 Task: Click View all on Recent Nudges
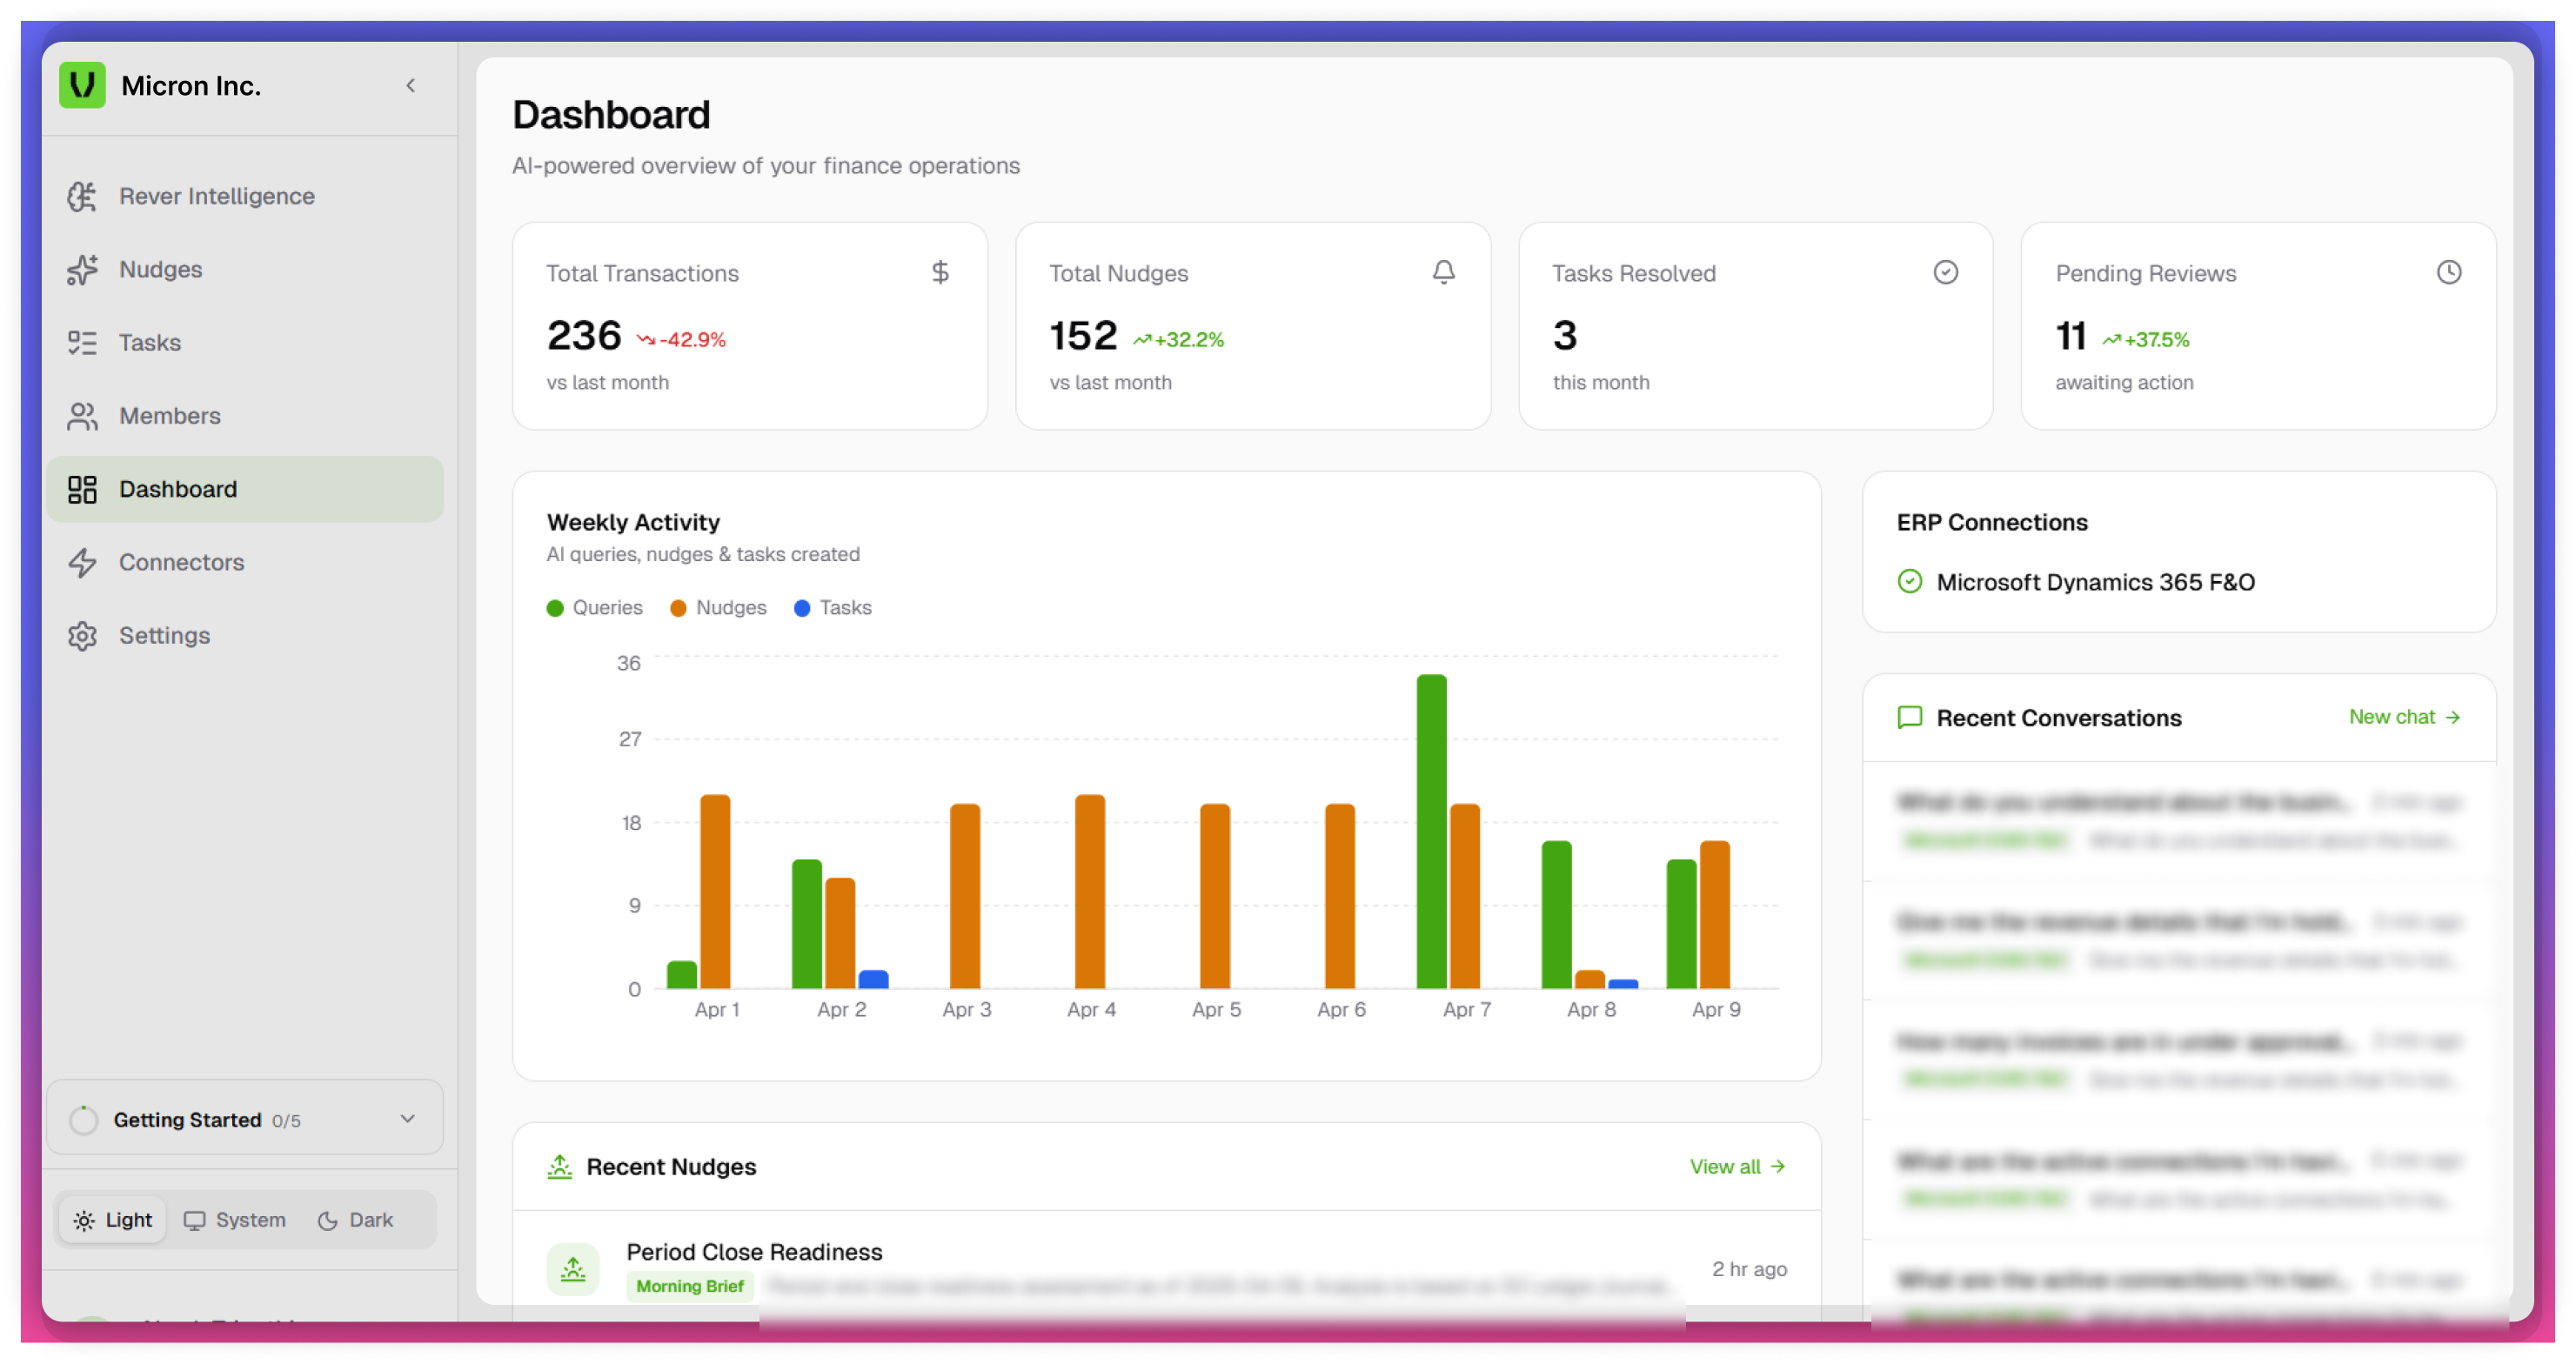[x=1736, y=1166]
